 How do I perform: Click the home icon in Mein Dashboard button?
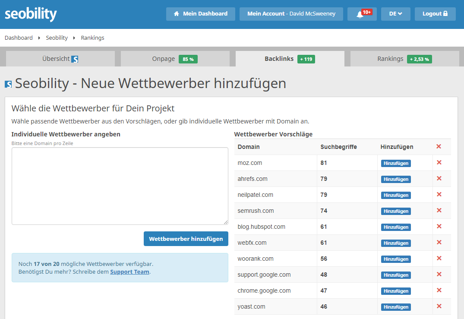(177, 14)
